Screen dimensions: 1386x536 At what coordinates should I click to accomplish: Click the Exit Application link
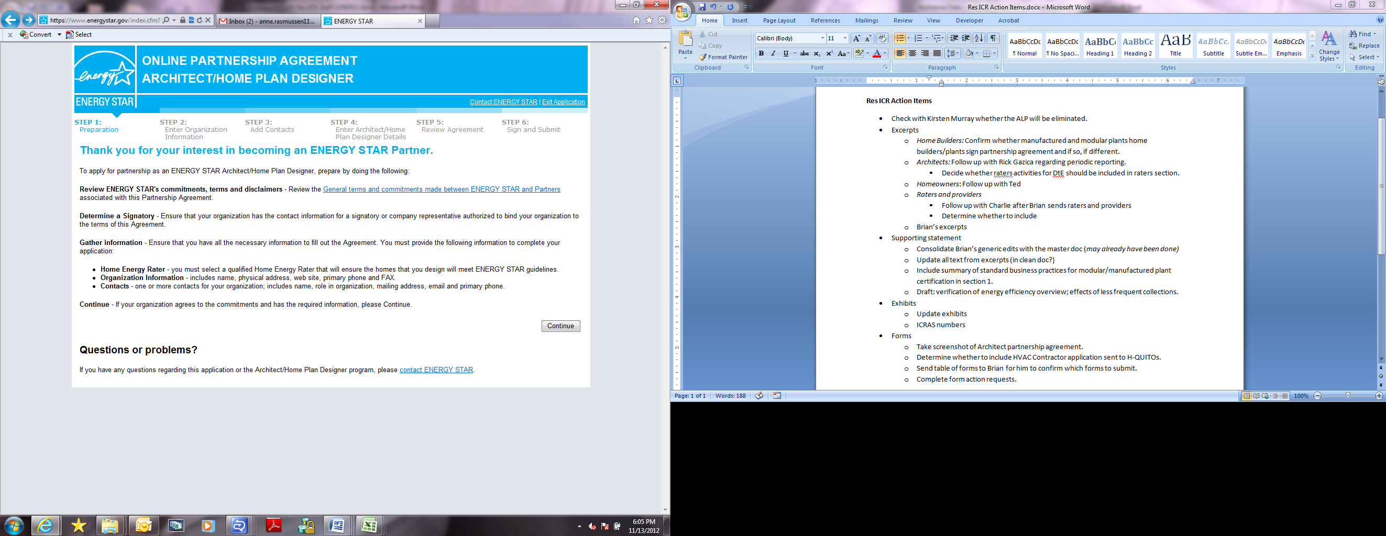(x=563, y=102)
